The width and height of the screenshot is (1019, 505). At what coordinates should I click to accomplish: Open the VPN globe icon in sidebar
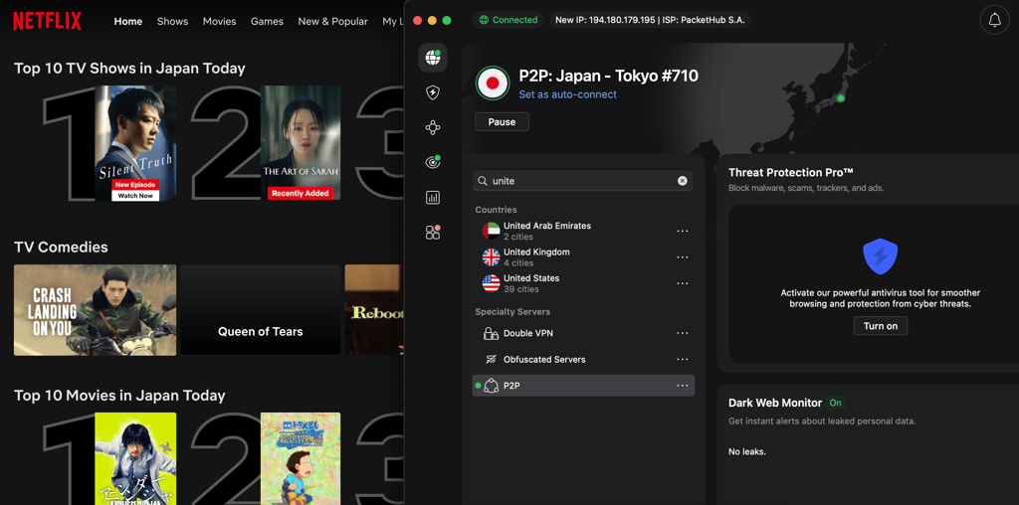(x=433, y=57)
